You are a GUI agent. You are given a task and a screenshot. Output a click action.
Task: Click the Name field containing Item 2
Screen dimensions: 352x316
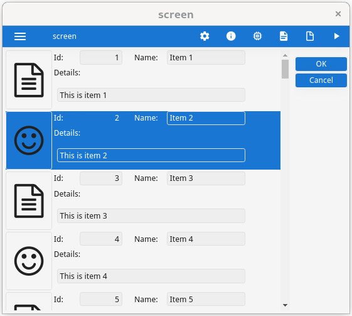pyautogui.click(x=206, y=118)
